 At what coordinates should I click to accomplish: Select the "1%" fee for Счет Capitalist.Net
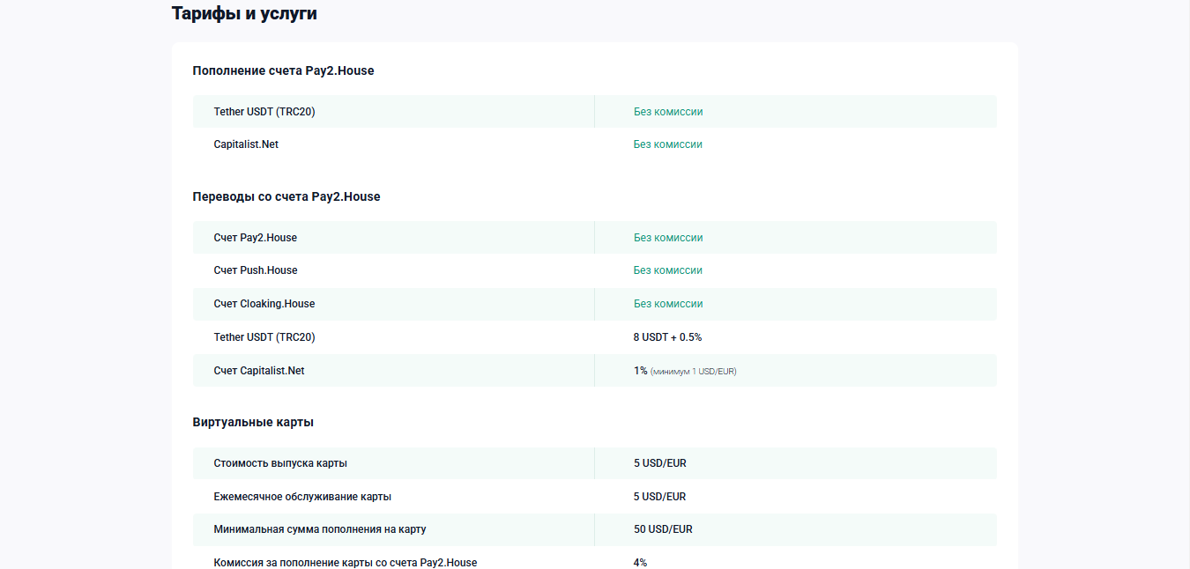coord(641,371)
